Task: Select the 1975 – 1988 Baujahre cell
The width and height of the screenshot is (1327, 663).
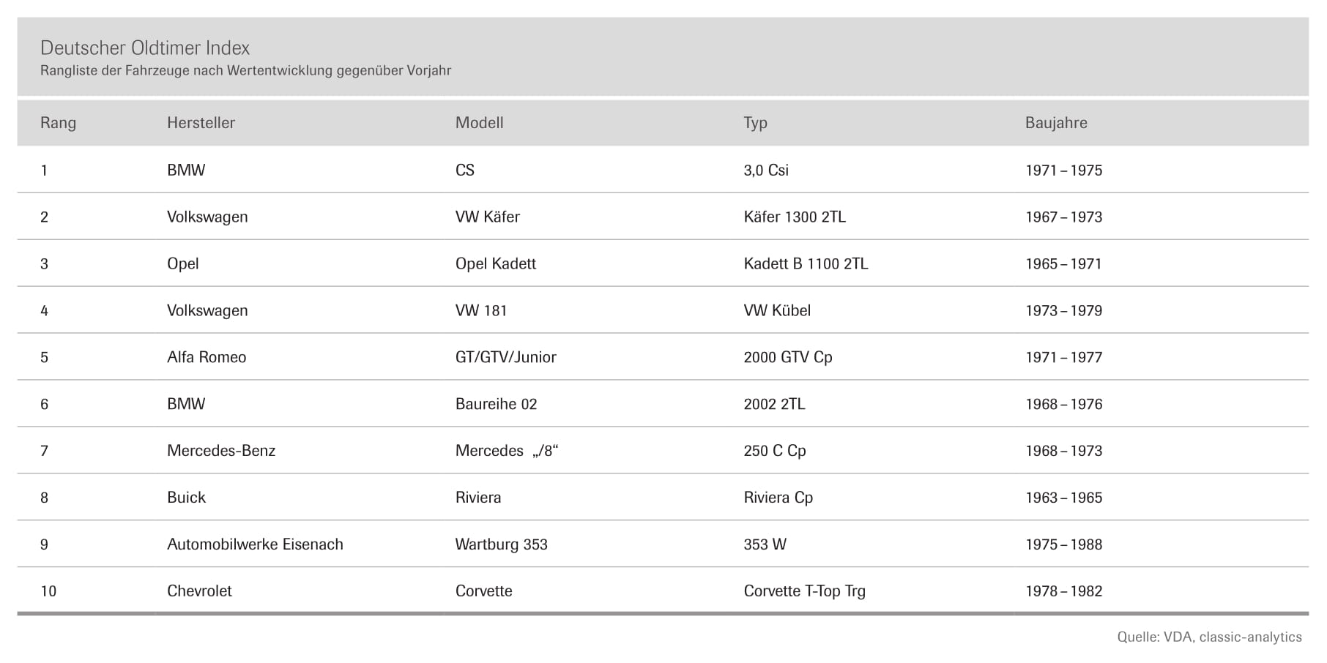Action: [1063, 544]
